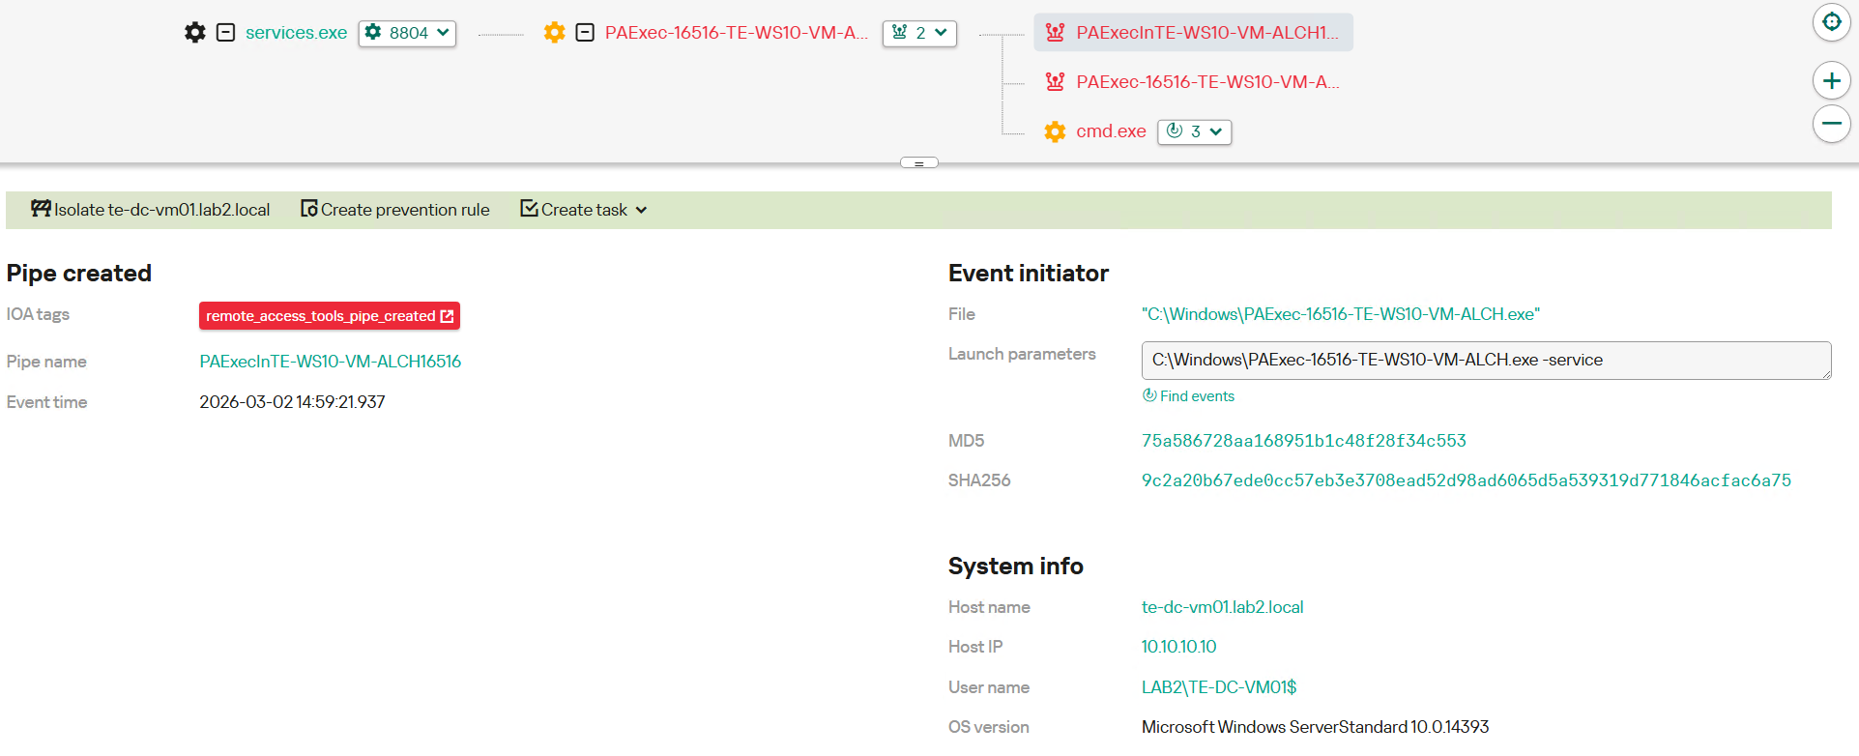Expand the PAExec 2 pipes dropdown
This screenshot has height=756, width=1859.
tap(919, 33)
